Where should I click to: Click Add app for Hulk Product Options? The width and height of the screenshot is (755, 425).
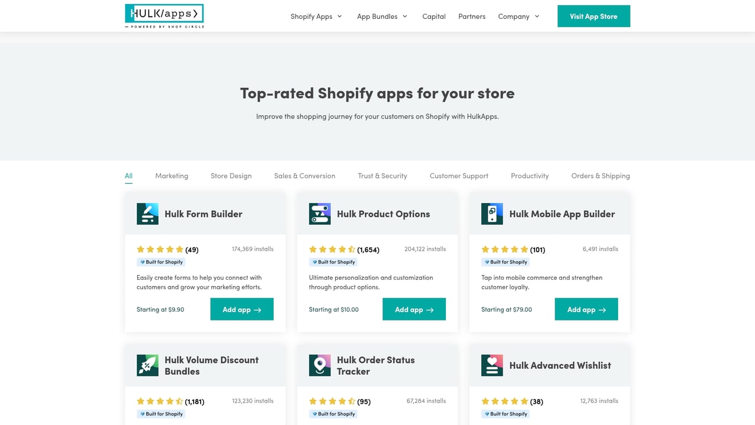[414, 309]
